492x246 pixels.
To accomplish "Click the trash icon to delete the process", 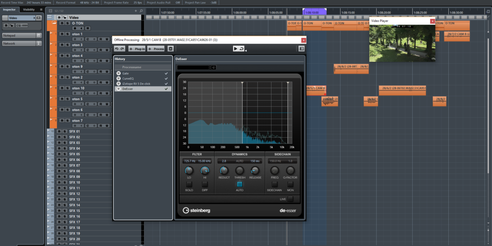I will click(x=170, y=49).
